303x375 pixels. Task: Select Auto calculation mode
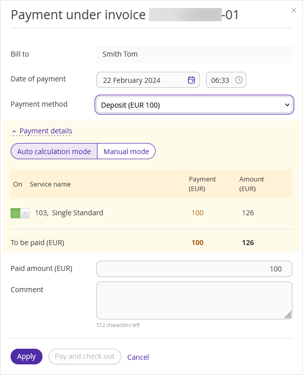[x=54, y=152]
